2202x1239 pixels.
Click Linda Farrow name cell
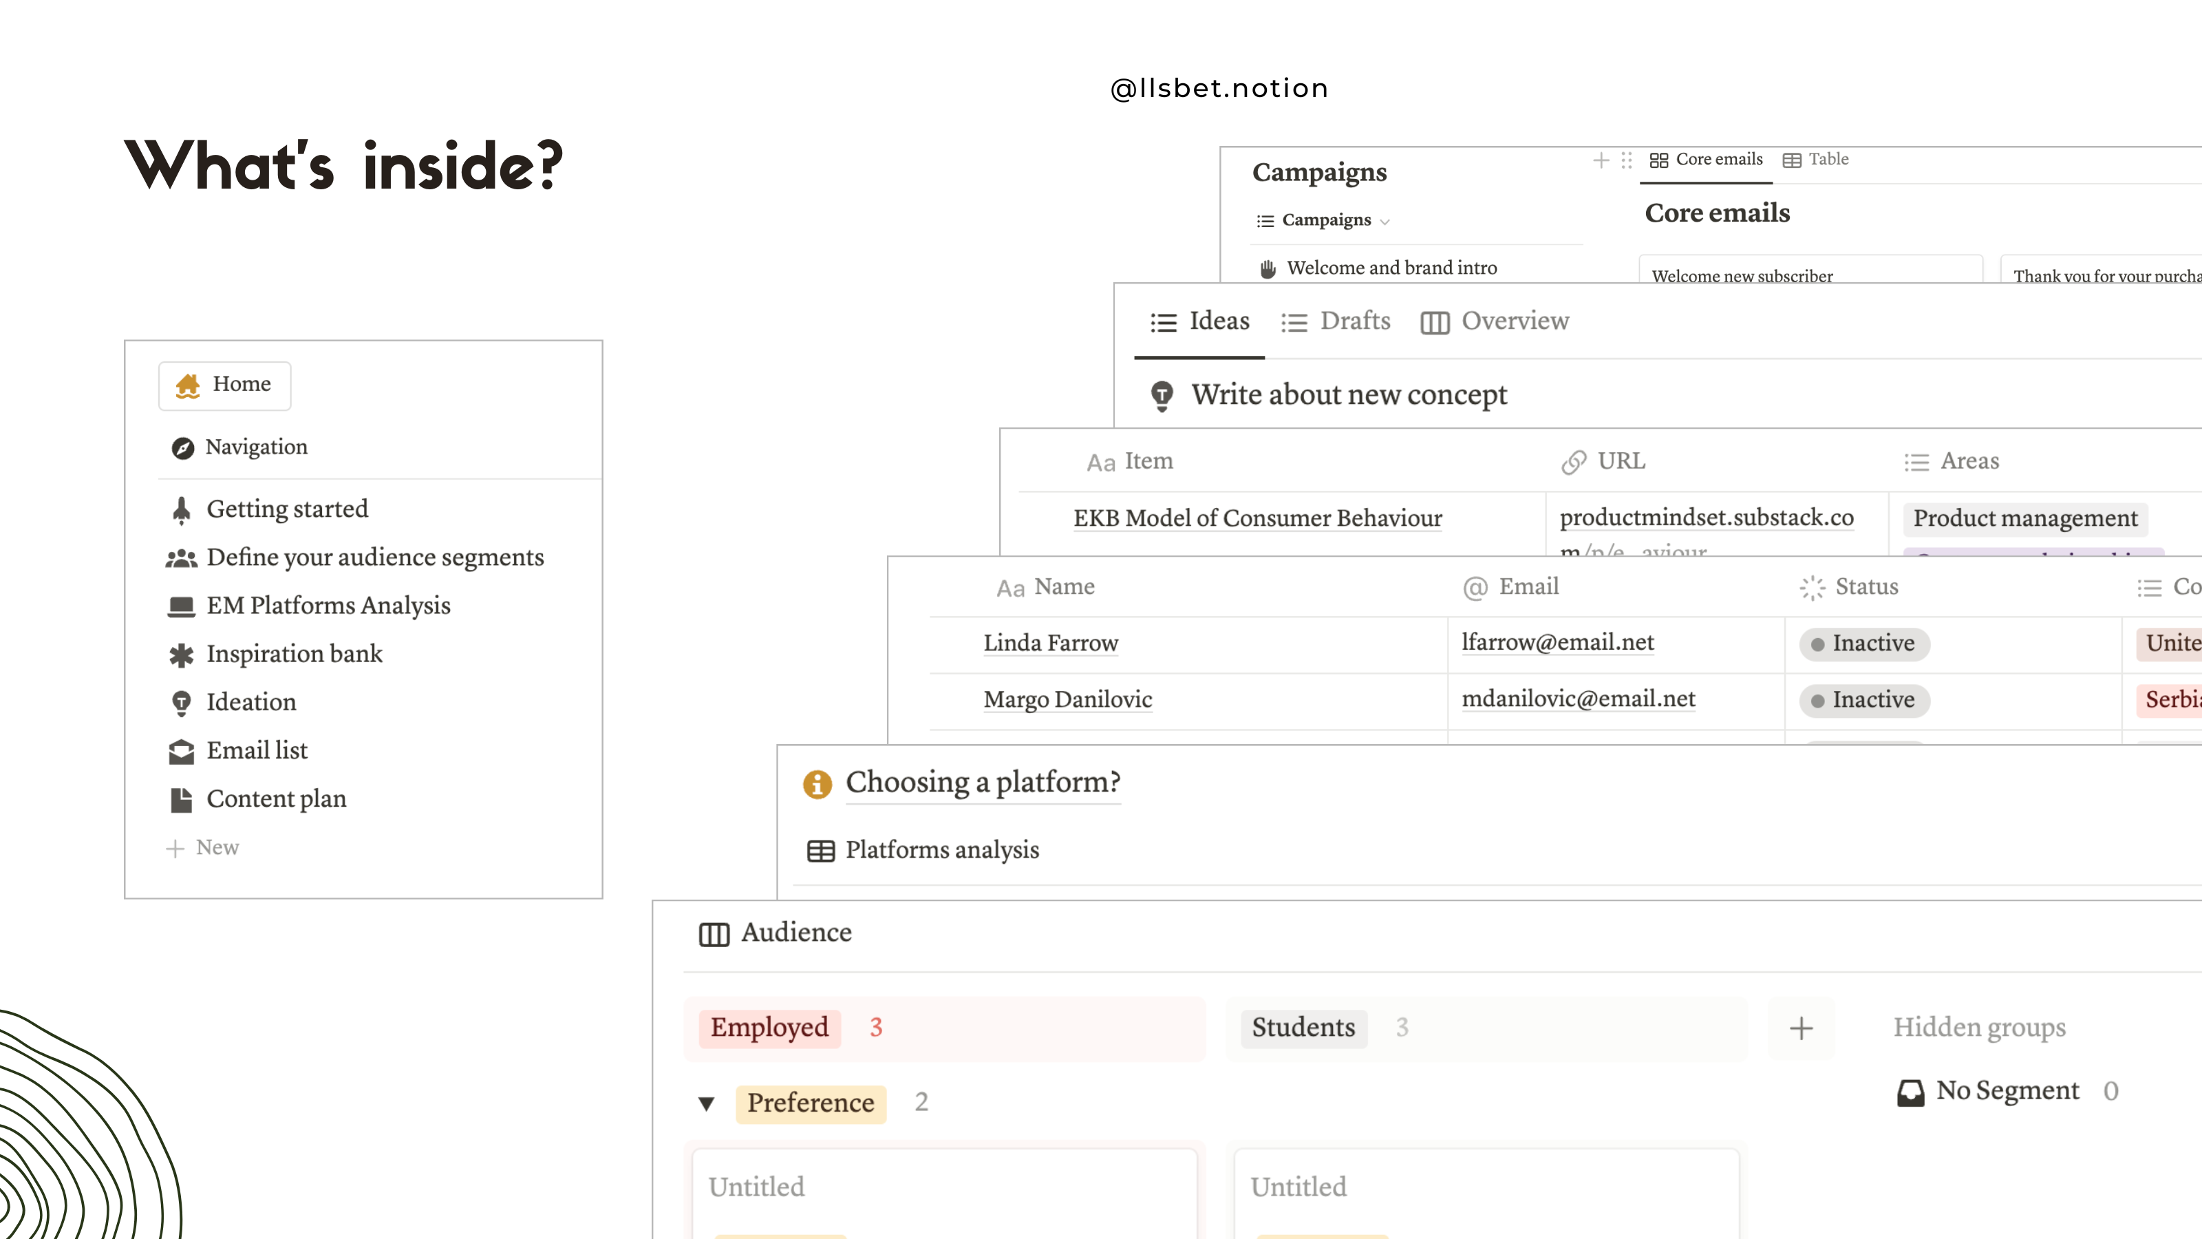click(x=1051, y=644)
